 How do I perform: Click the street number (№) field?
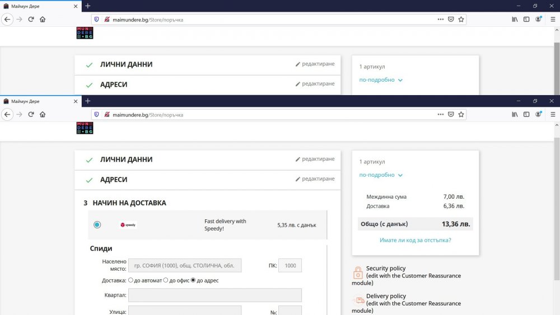coord(290,311)
